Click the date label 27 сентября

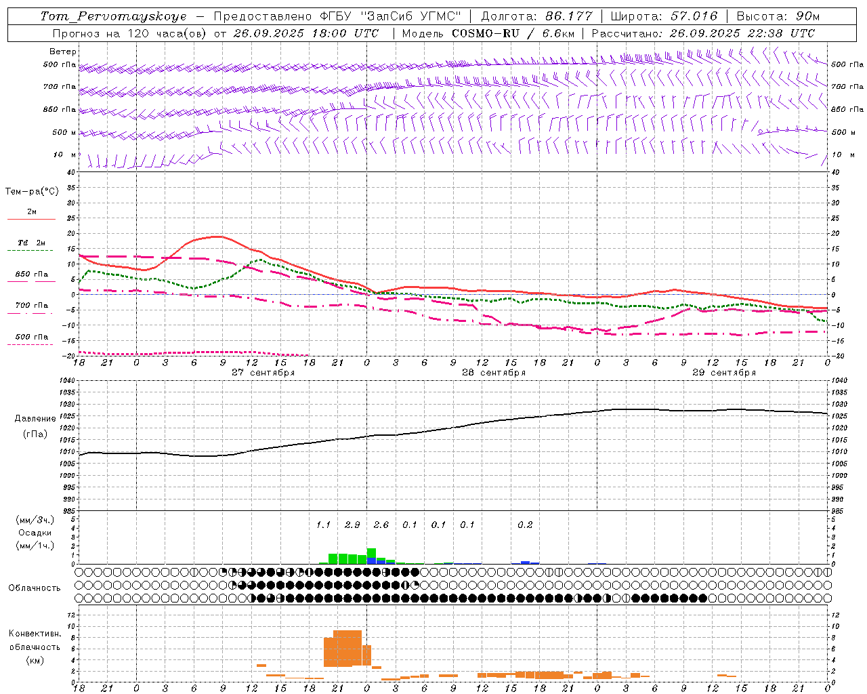tap(263, 372)
